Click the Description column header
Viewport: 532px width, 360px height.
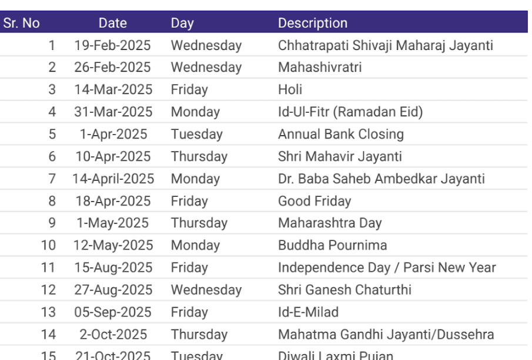point(312,23)
